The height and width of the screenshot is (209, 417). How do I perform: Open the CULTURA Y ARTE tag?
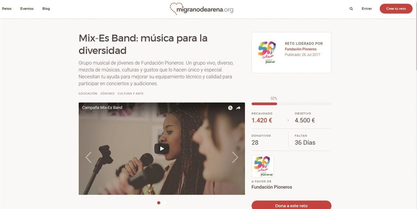[x=130, y=94]
